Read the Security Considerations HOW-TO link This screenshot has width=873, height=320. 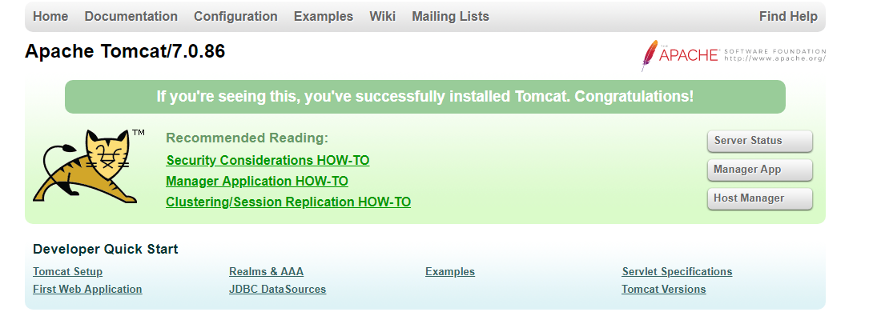268,160
